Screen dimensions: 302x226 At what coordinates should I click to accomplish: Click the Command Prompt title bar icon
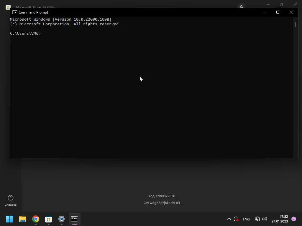coord(15,12)
